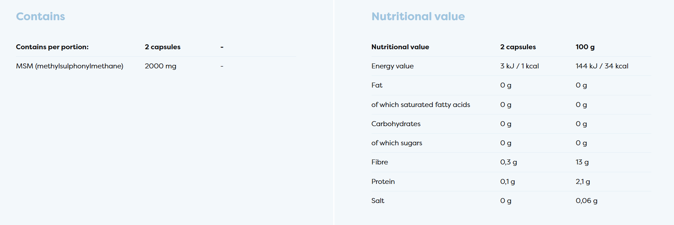The image size is (674, 225).
Task: Click the Salt row label
Action: coord(378,201)
